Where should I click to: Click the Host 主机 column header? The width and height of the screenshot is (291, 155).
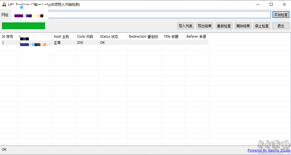click(x=63, y=37)
